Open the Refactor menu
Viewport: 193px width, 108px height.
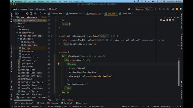(x=54, y=1)
